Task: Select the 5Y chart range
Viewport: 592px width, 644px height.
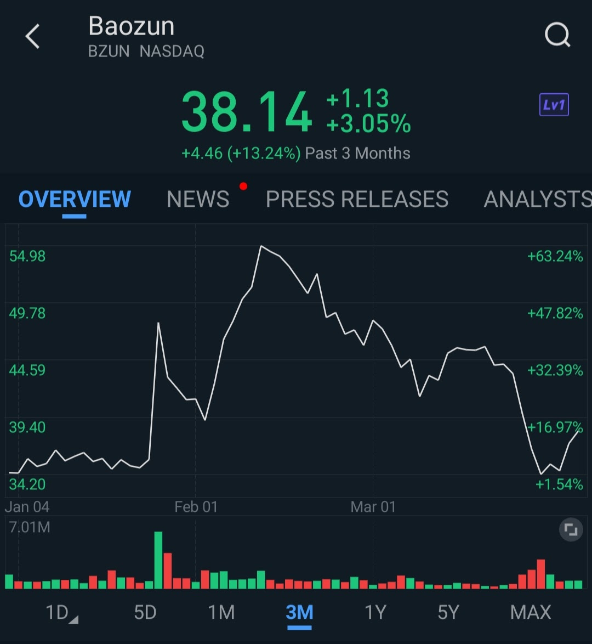Action: tap(448, 612)
